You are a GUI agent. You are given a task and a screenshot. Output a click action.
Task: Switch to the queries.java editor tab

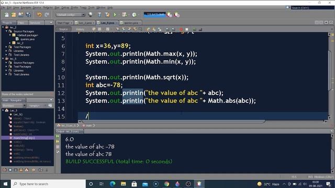131,23
